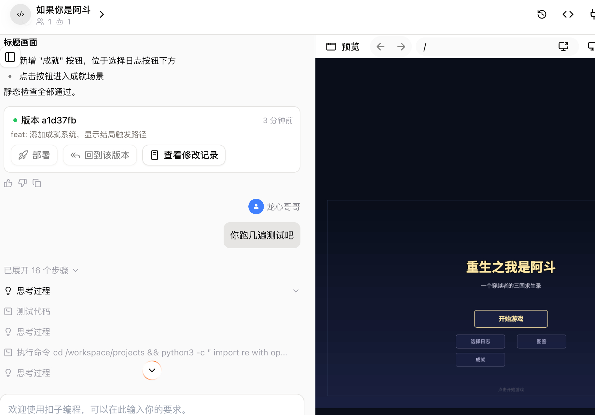
Task: Click commit message feat: 添加成就系统
Action: (79, 135)
